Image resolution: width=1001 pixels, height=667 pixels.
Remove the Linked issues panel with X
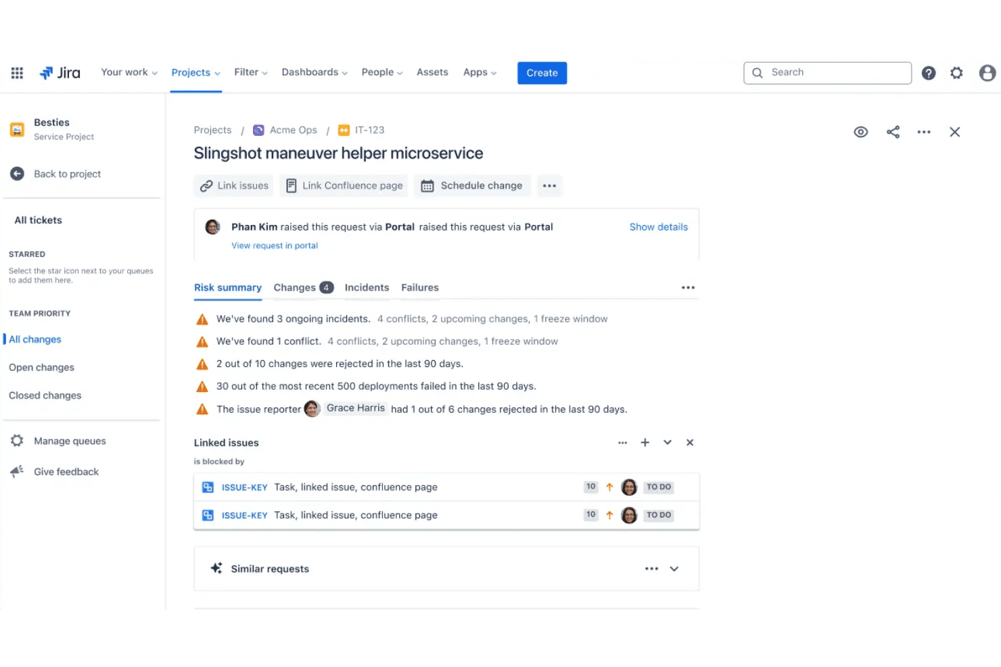click(x=690, y=443)
